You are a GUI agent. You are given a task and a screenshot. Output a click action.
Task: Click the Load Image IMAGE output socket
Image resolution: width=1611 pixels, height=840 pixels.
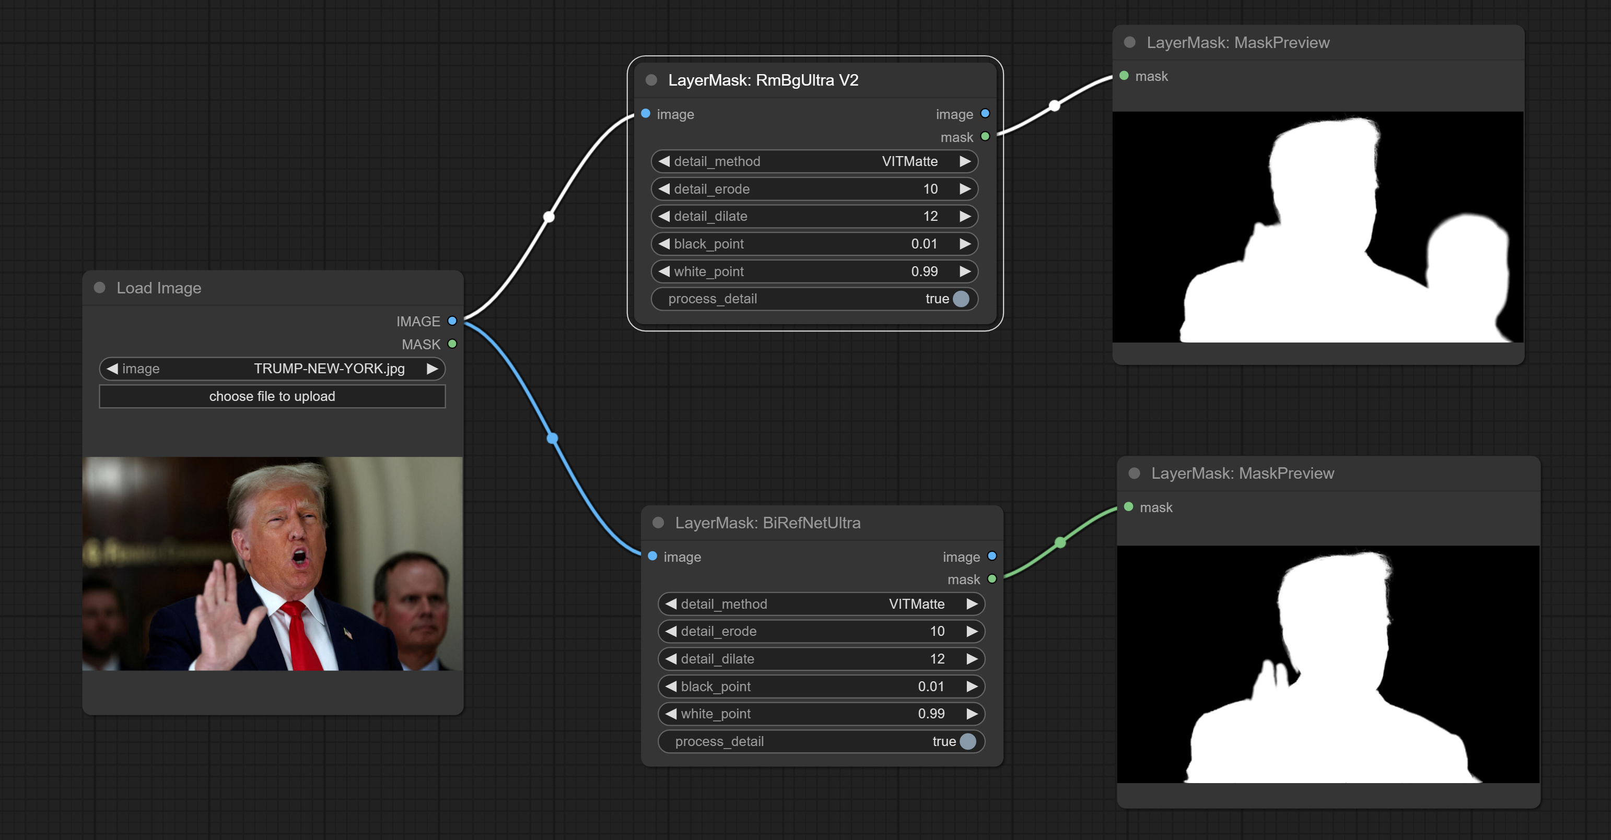(452, 321)
